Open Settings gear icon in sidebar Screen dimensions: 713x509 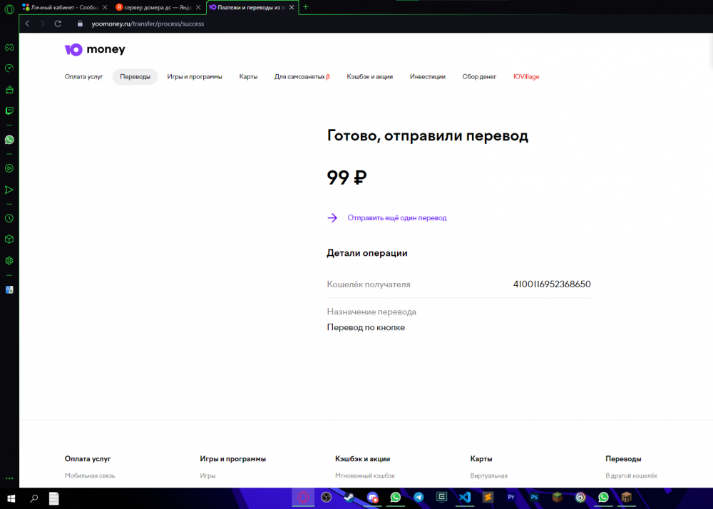pos(9,261)
